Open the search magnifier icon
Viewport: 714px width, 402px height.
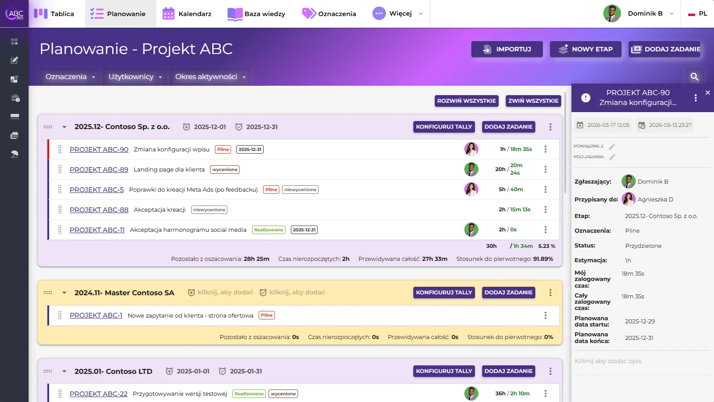[x=694, y=76]
